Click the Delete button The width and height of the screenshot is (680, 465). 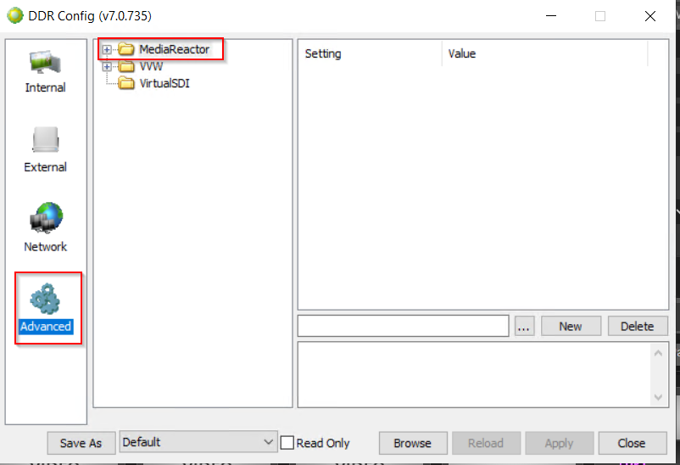coord(637,326)
